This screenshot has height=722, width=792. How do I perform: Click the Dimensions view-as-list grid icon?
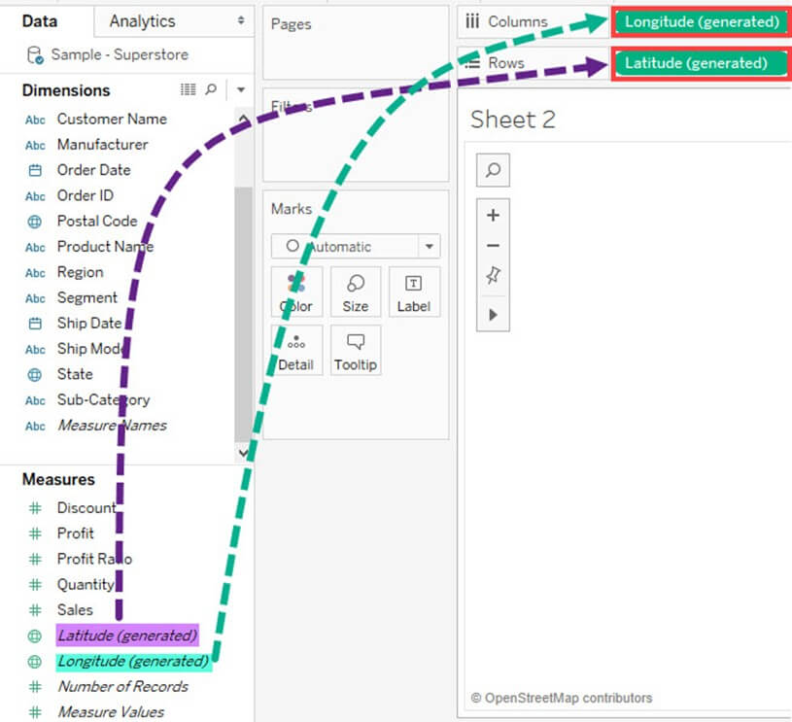point(189,89)
